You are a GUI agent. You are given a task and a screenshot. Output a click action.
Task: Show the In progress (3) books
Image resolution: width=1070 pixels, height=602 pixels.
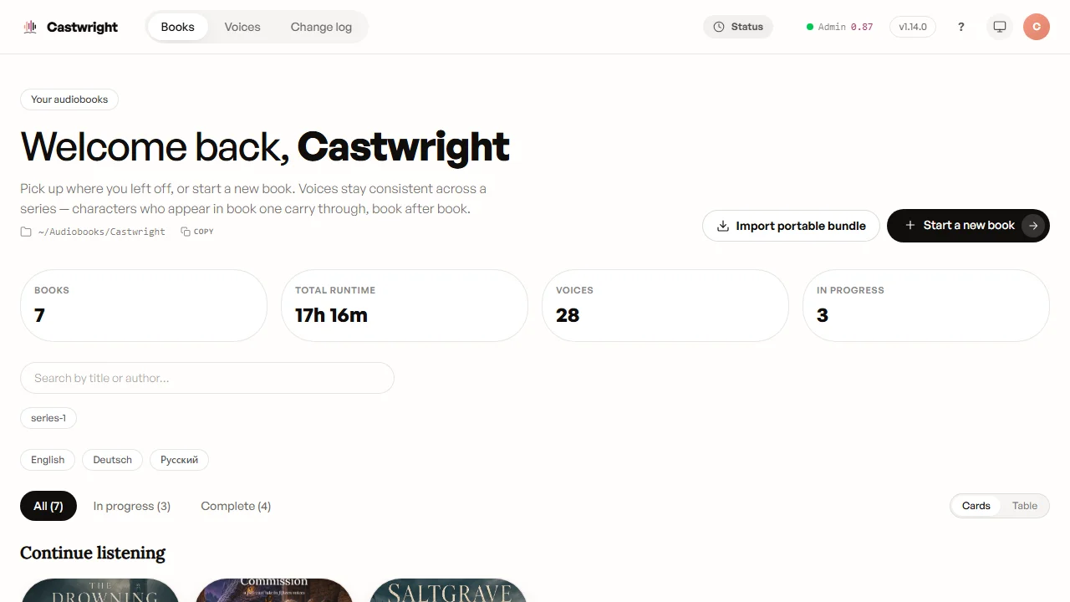click(x=132, y=506)
